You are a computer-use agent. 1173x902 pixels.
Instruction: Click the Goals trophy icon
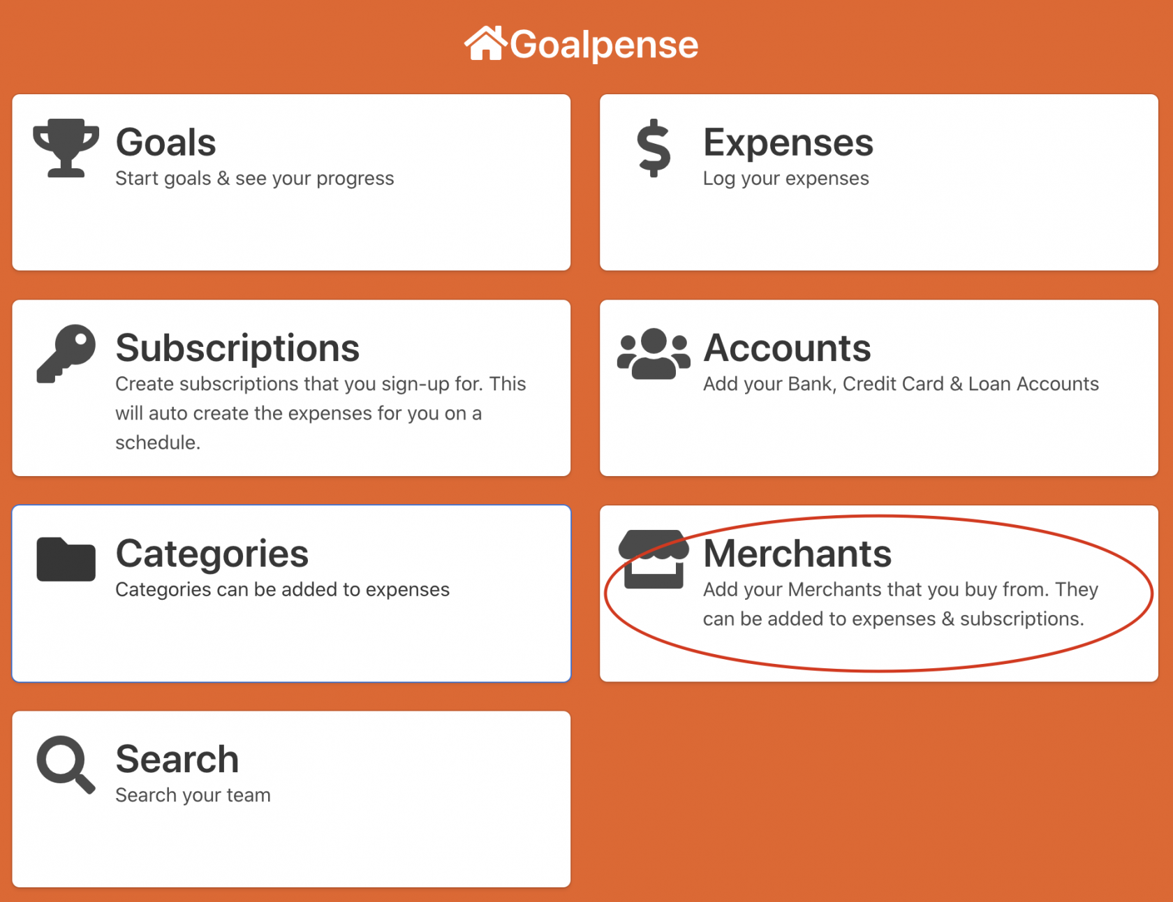(x=66, y=147)
